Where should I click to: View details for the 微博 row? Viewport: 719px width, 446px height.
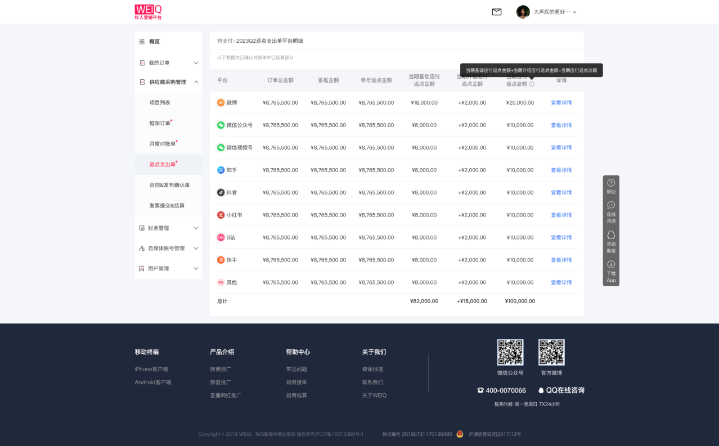(x=561, y=103)
